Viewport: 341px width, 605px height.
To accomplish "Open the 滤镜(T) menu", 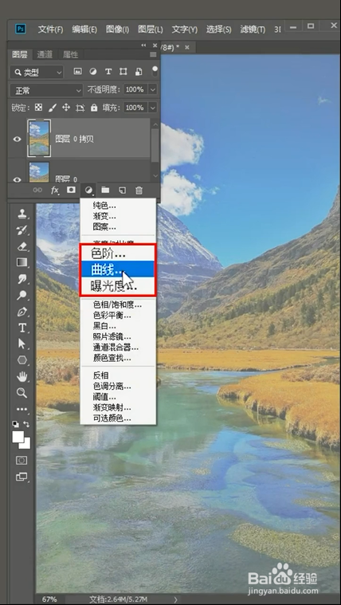I will pyautogui.click(x=253, y=29).
